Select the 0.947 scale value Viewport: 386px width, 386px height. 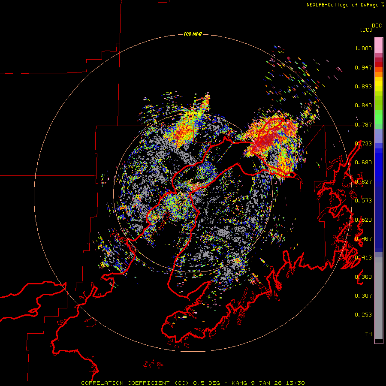363,67
